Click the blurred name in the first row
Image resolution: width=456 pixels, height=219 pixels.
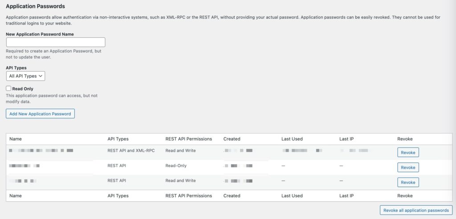41,150
